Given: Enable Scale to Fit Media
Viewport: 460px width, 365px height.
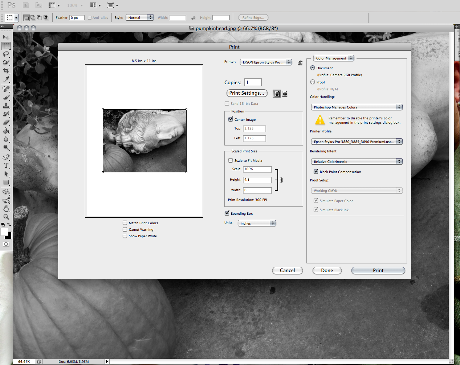Looking at the screenshot, I should coord(231,160).
